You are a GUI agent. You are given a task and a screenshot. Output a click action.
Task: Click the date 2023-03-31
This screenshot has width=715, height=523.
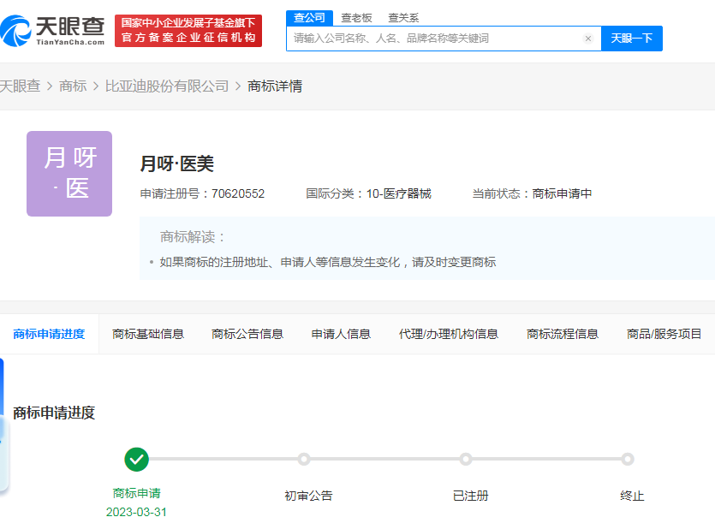pos(136,513)
